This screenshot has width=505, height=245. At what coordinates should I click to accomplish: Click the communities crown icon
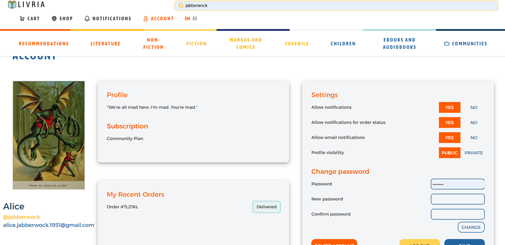pos(447,44)
